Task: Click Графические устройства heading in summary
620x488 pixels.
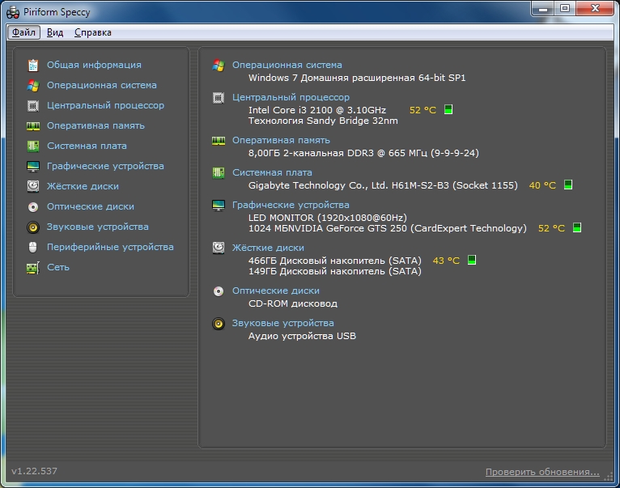Action: click(x=291, y=205)
